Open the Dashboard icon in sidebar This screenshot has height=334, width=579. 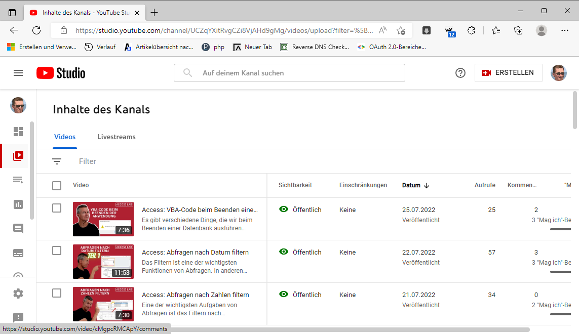tap(18, 132)
